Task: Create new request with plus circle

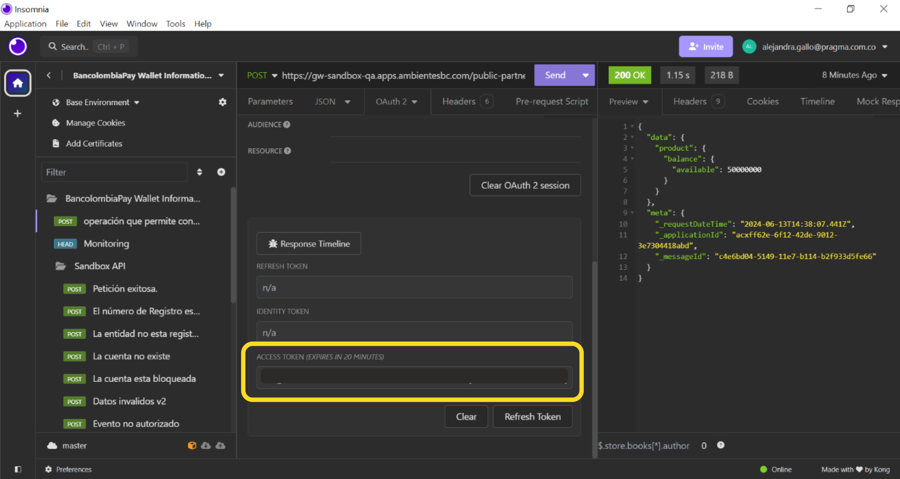Action: click(x=221, y=172)
